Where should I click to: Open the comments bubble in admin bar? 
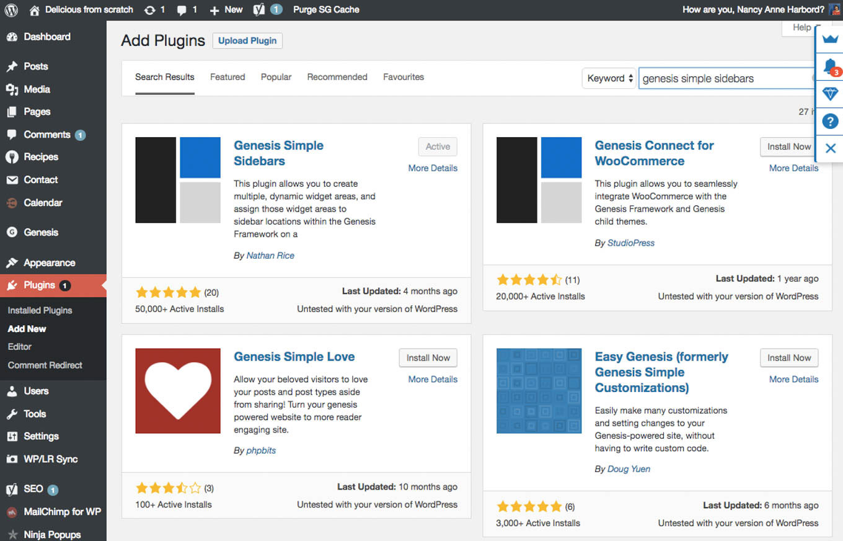[182, 10]
